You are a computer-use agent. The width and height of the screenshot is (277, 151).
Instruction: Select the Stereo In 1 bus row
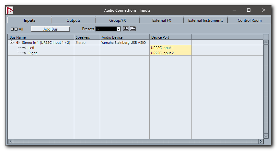tap(46, 43)
